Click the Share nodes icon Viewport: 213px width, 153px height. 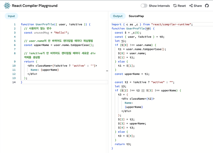click(191, 6)
